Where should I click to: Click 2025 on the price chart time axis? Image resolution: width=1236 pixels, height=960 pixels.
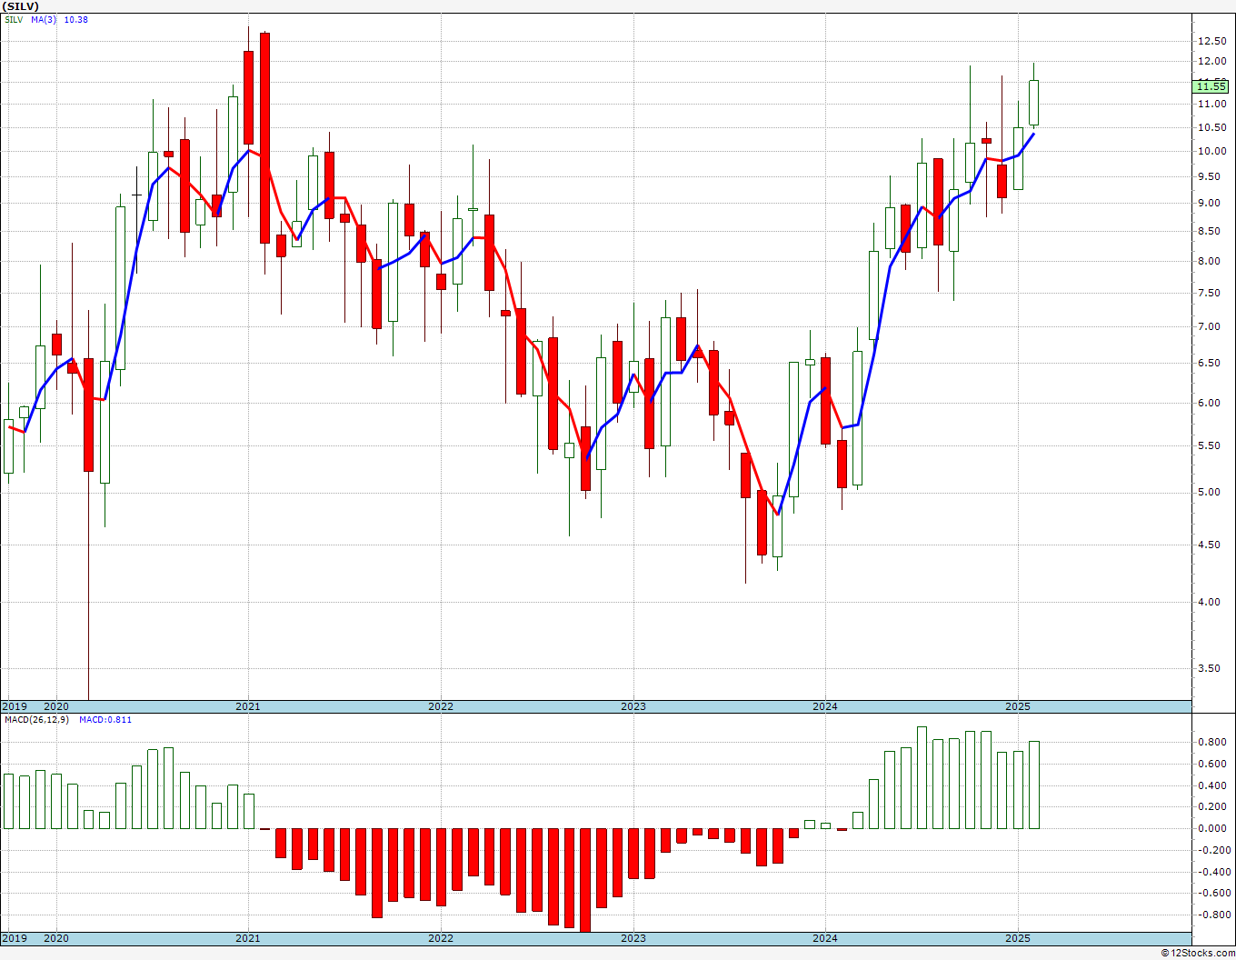[x=1018, y=706]
